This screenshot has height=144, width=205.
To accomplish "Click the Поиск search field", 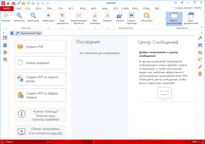I will click(x=25, y=142).
